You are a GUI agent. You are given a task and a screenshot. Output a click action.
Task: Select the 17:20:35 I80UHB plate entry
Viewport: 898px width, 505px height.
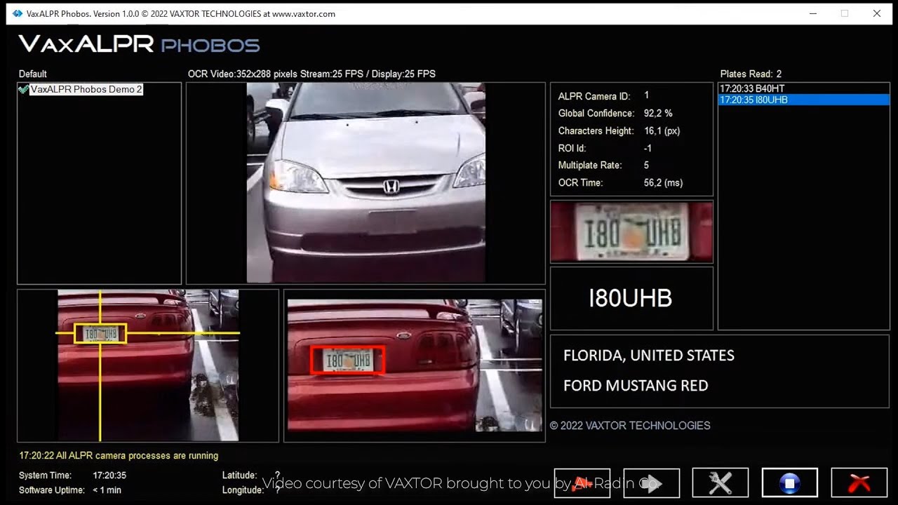[x=804, y=100]
